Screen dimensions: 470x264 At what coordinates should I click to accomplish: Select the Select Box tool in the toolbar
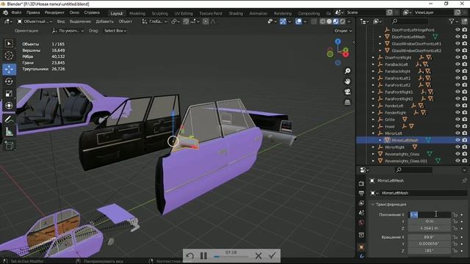tap(9, 44)
